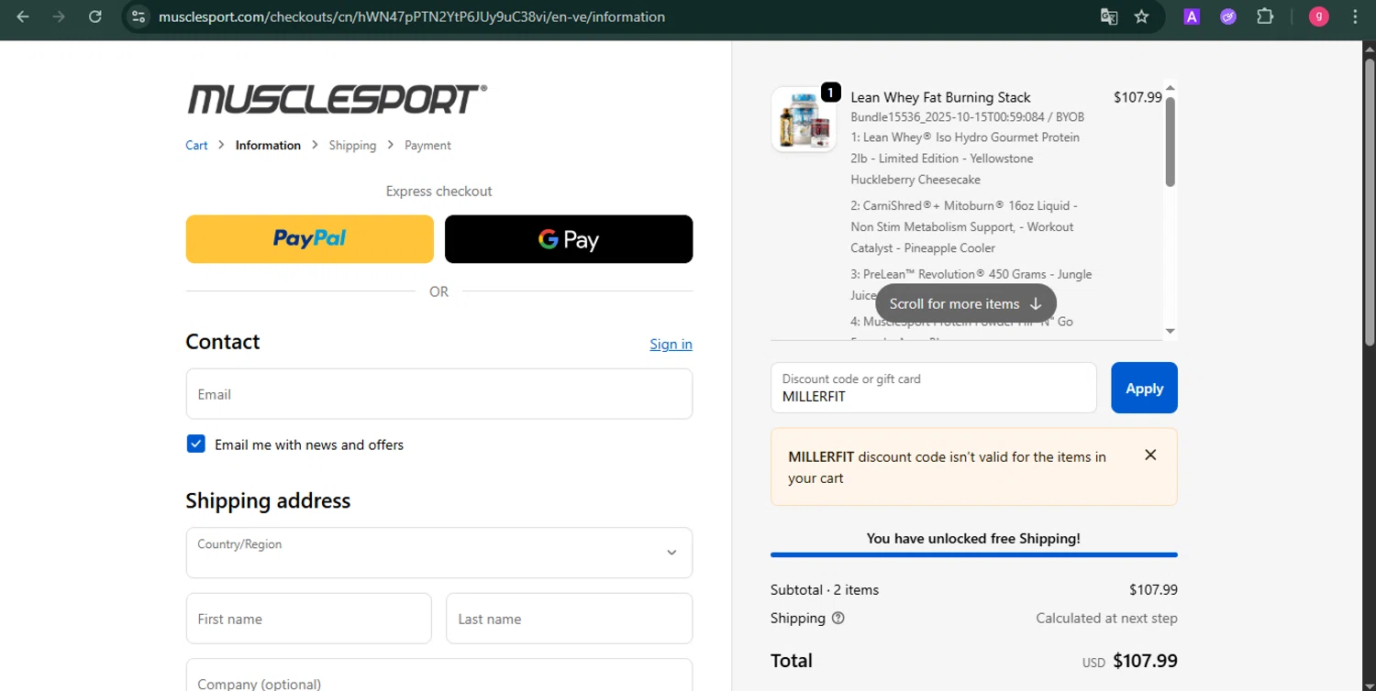Viewport: 1376px width, 691px height.
Task: Open the Extensions puzzle icon
Action: click(1265, 16)
